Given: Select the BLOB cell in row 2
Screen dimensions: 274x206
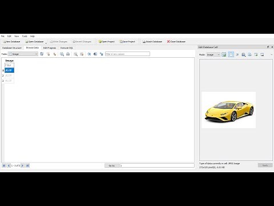Looking at the screenshot, I should (x=9, y=76).
